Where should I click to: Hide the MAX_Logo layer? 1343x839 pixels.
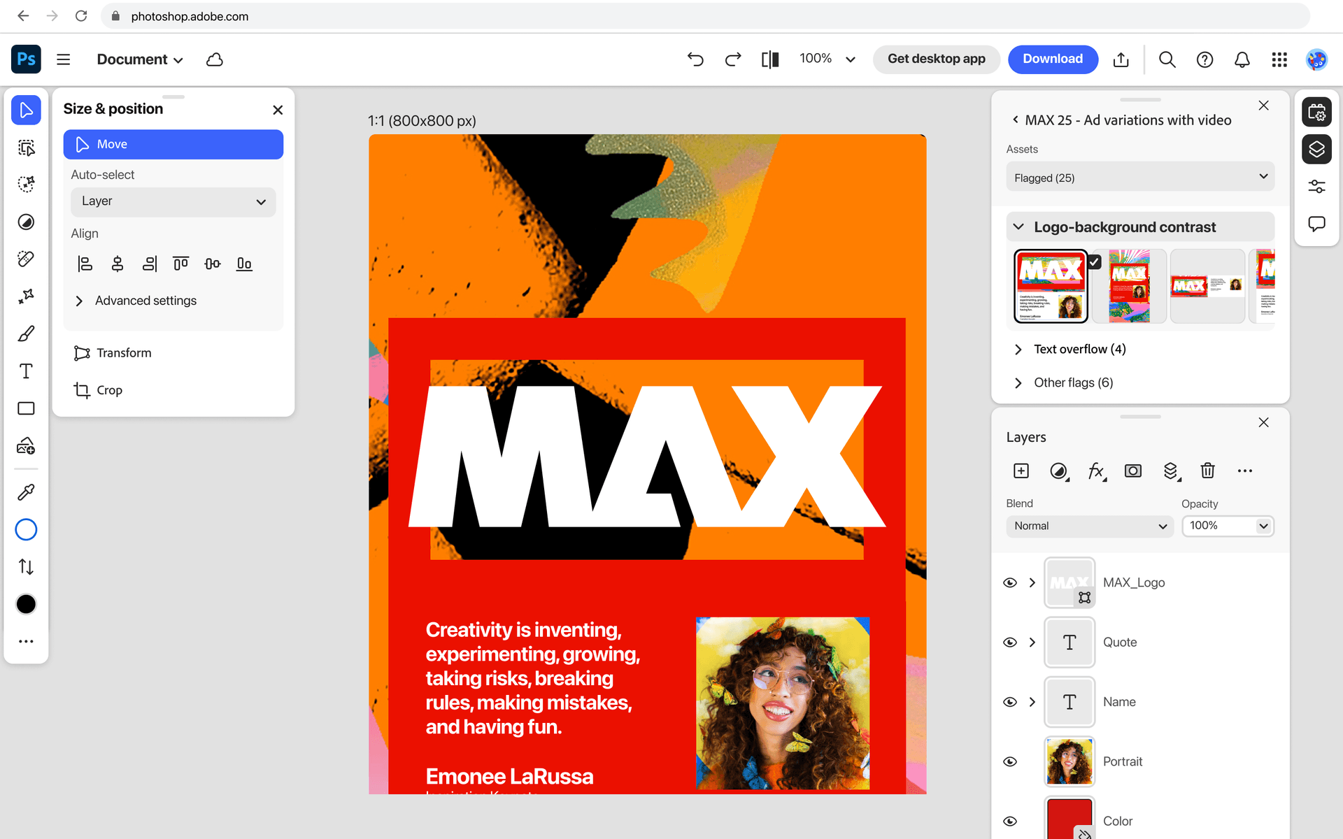point(1010,582)
